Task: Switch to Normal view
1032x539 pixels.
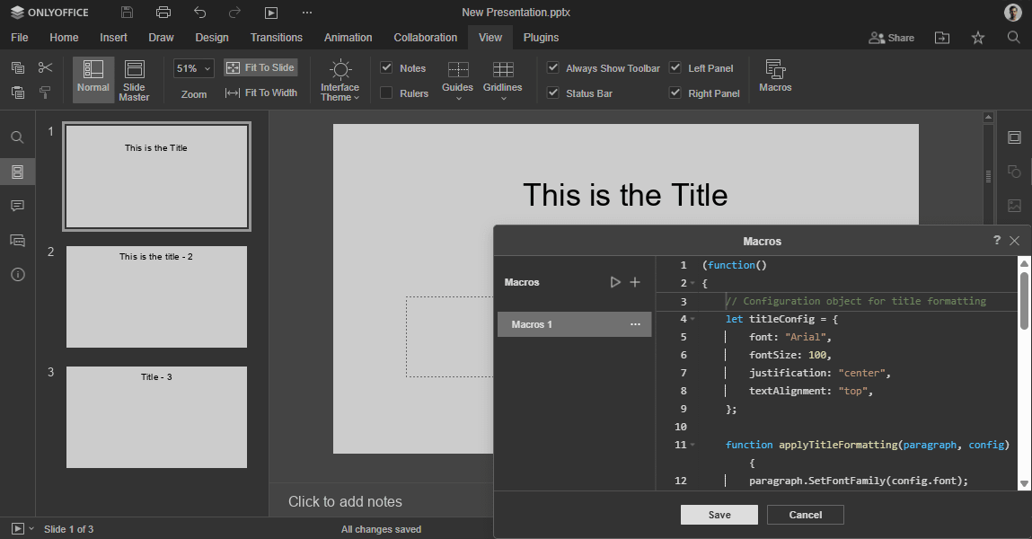Action: click(93, 80)
